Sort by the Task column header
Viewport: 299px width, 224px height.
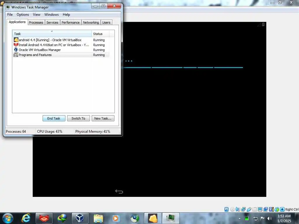(52, 34)
